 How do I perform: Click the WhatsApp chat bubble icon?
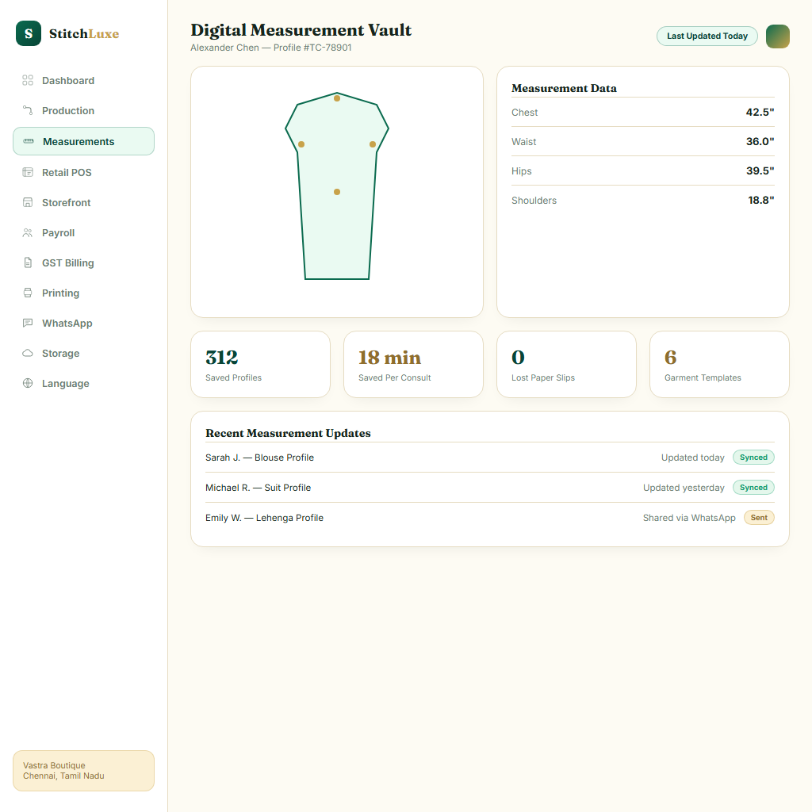pyautogui.click(x=28, y=323)
